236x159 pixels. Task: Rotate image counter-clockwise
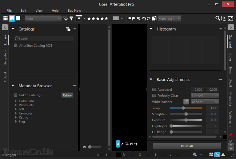coord(144,19)
